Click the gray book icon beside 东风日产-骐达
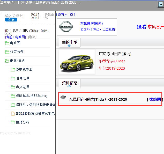Screen dimensions: 164x154 [x=63, y=97]
